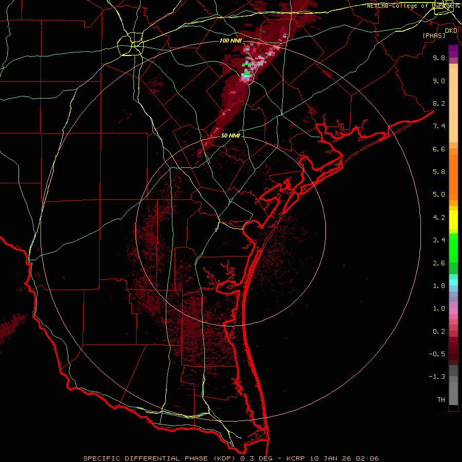Screen dimensions: 462x462
Task: Select the cyan segment of the color scale
Action: (x=453, y=282)
